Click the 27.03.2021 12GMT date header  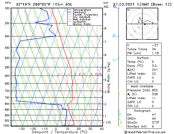click(131, 4)
